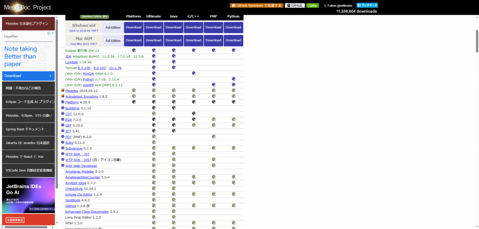Open VSCode Java 自動設定拡張機能 item
Screen dimensions: 479x229
click(x=29, y=170)
